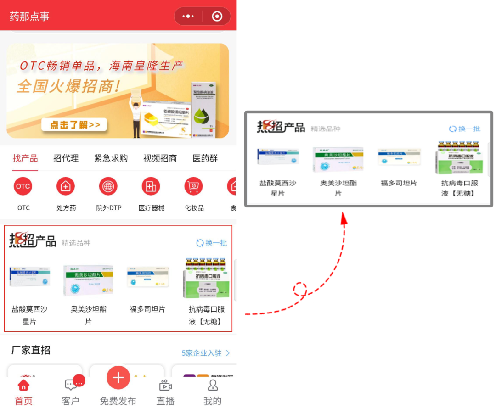This screenshot has width=496, height=408.
Task: Open 抗病毒口服液 product image in the app
Action: [x=206, y=278]
